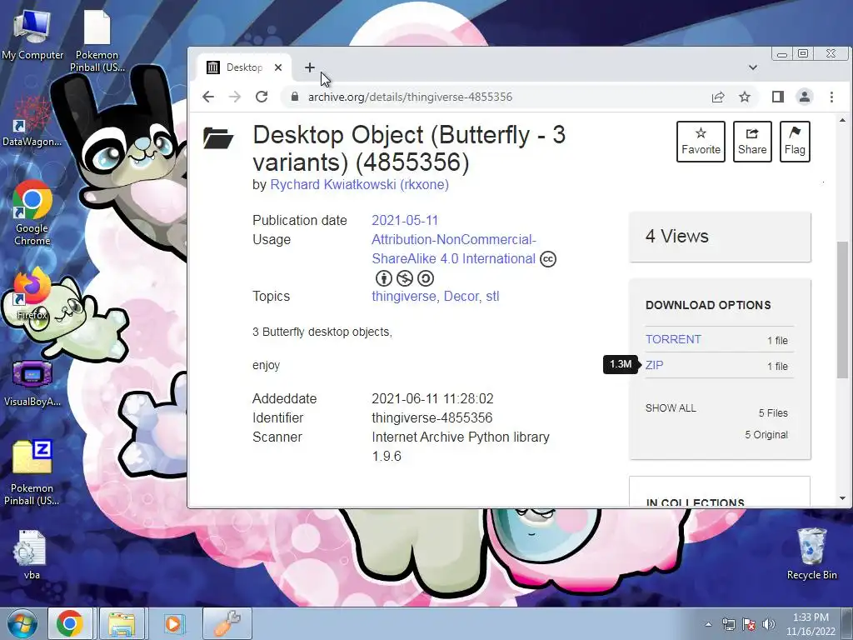Click the 4 Views counter
The height and width of the screenshot is (640, 853).
[676, 236]
